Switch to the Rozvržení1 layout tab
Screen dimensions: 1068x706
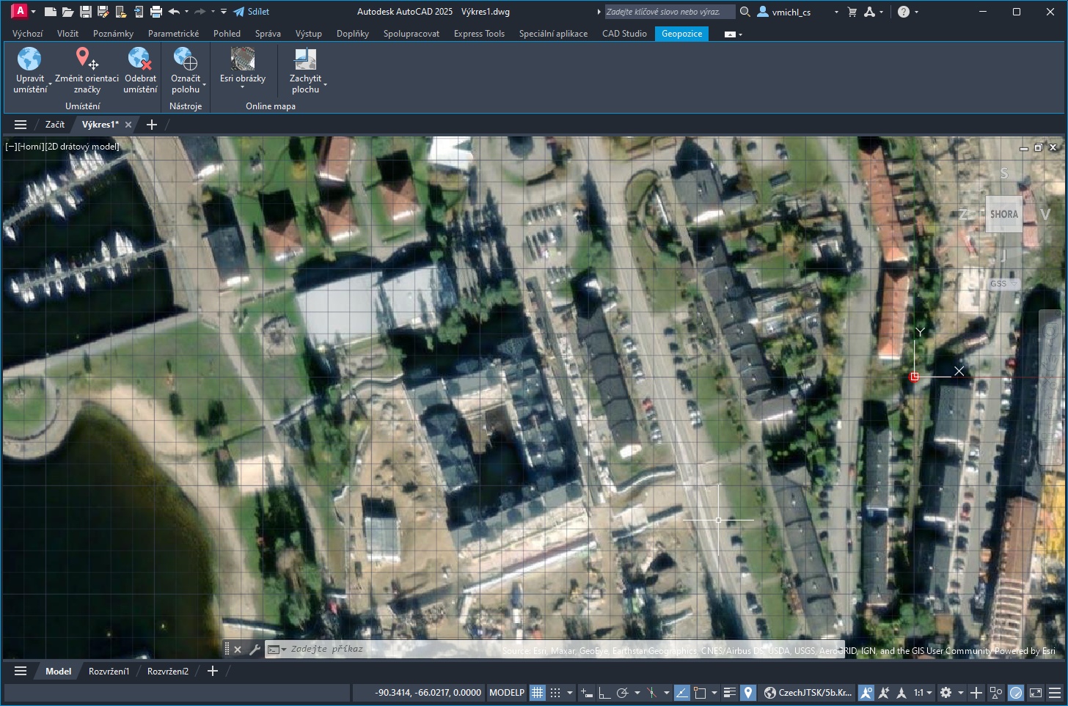109,671
